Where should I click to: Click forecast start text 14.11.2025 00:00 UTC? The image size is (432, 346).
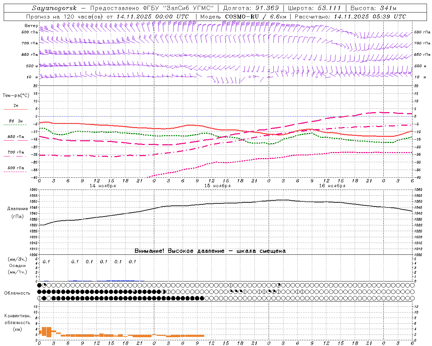pyautogui.click(x=153, y=17)
